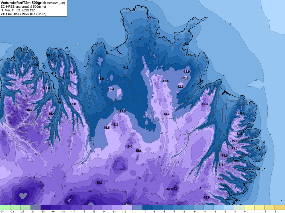Click the -12.5 temperature value
The image size is (285, 213).
click(165, 81)
